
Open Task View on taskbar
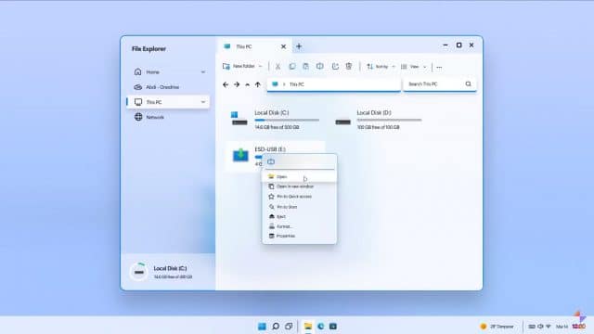pos(289,327)
